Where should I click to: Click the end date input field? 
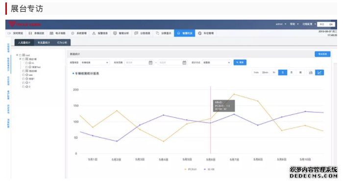172,63
